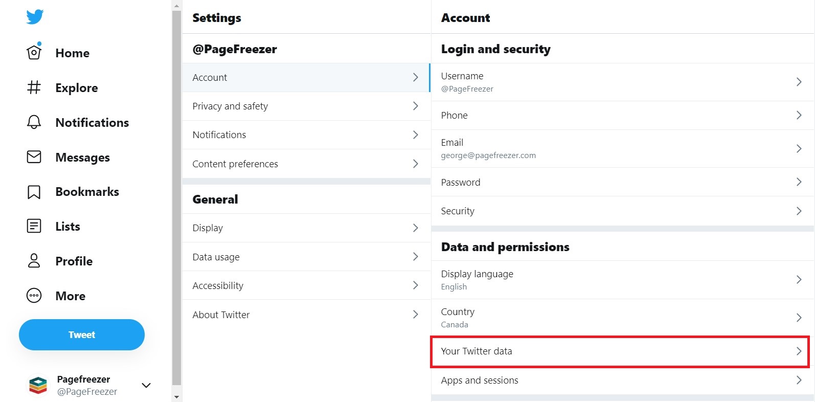Viewport: 815px width, 402px height.
Task: Click the scrollbar down arrow
Action: [x=177, y=397]
